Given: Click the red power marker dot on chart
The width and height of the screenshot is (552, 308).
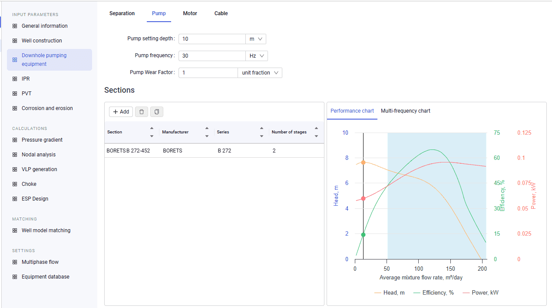Looking at the screenshot, I should coord(363,199).
